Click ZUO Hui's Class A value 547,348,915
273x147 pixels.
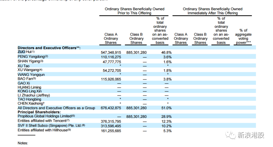(111, 52)
